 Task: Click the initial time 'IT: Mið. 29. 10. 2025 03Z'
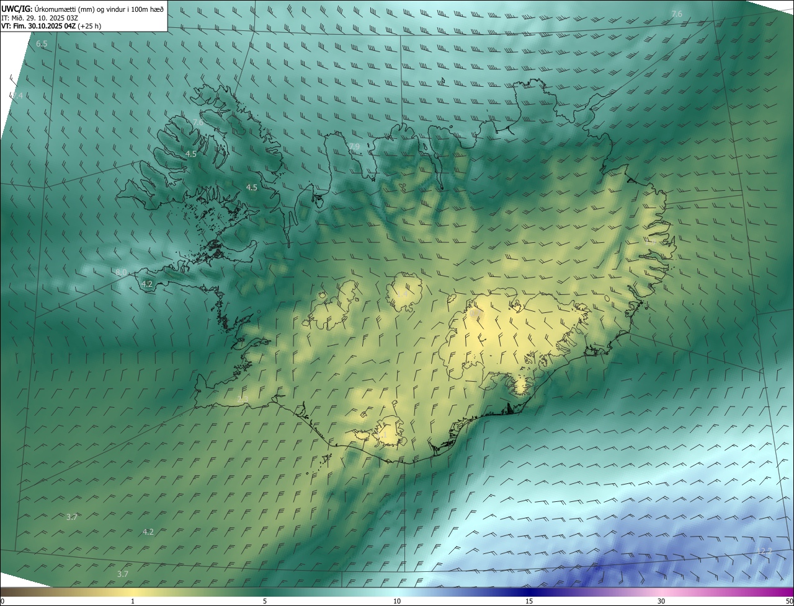(x=39, y=17)
